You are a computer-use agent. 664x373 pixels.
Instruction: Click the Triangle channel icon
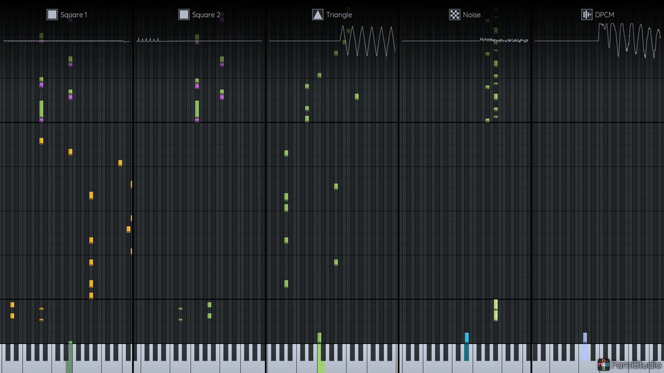point(317,15)
